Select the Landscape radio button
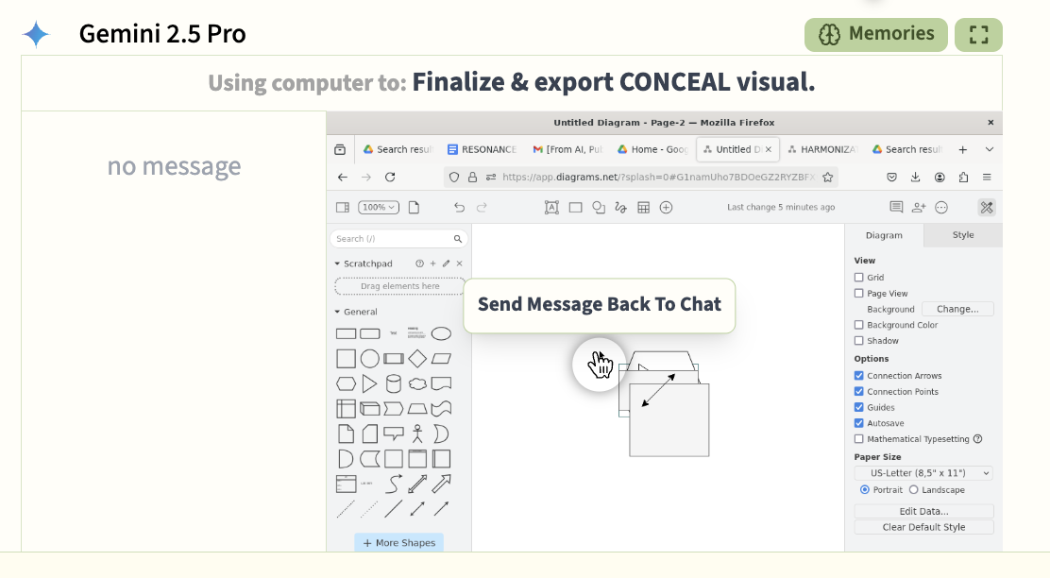Image resolution: width=1050 pixels, height=578 pixels. coord(913,490)
